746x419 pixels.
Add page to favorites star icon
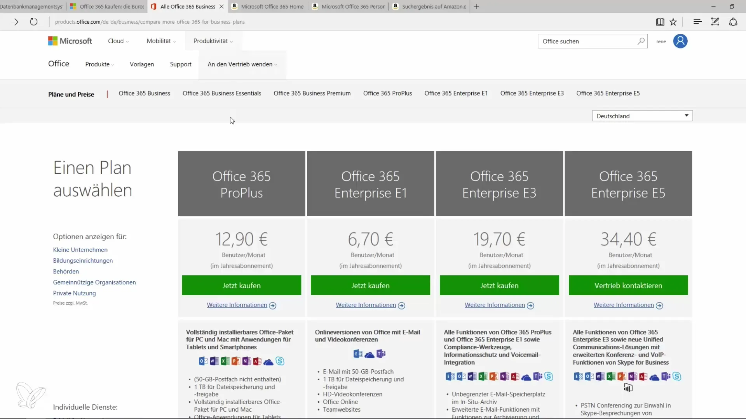pyautogui.click(x=673, y=22)
